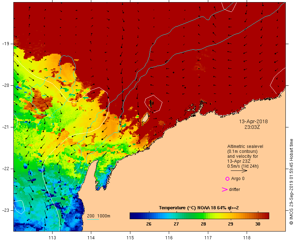
Task: Click the 'drifter' legend label
Action: pos(234,190)
